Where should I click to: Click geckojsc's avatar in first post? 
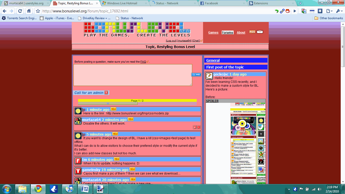[x=209, y=76]
